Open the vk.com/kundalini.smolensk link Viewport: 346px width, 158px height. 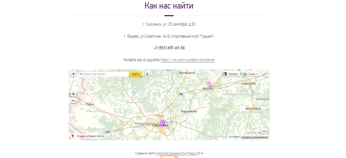click(188, 60)
